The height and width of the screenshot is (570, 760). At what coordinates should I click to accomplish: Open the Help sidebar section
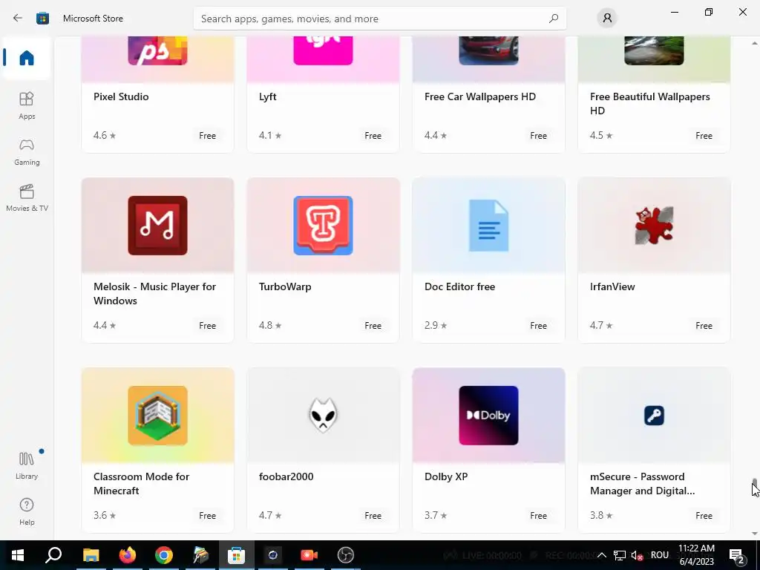pos(27,511)
